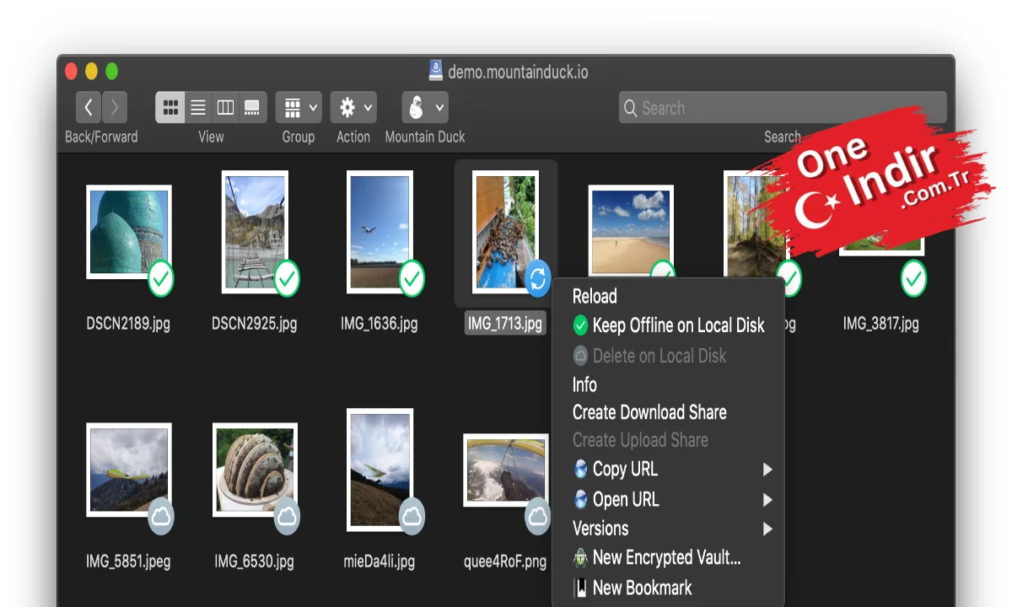Image resolution: width=1012 pixels, height=607 pixels.
Task: Open the Group dropdown
Action: [x=299, y=108]
